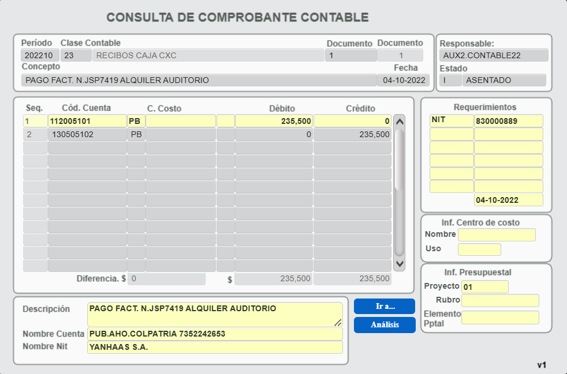
Task: Click the Descripción text area
Action: click(215, 315)
